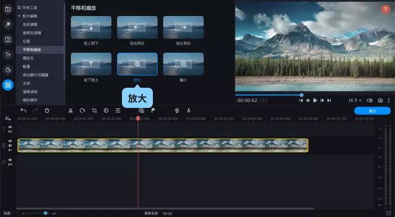Image resolution: width=395 pixels, height=217 pixels.
Task: Add a marker with flag icon
Action: [x=153, y=110]
